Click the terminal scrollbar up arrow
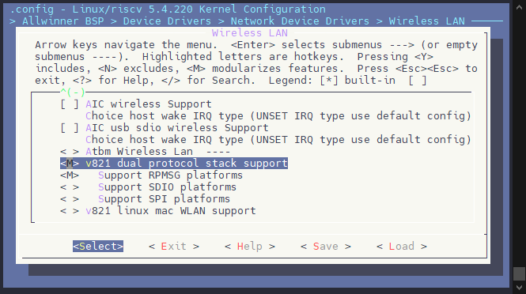Screen dimensions: 526x294 click(520, 7)
